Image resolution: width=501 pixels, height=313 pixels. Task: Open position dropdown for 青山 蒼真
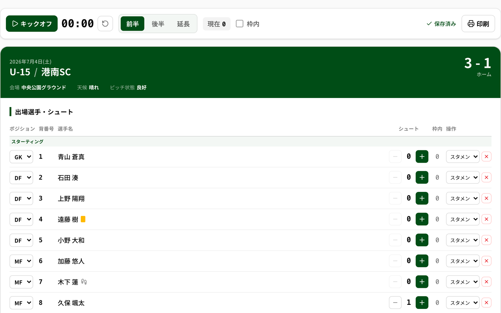click(x=21, y=157)
